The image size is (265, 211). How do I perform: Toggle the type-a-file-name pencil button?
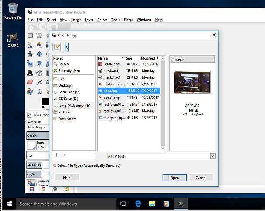[x=57, y=46]
